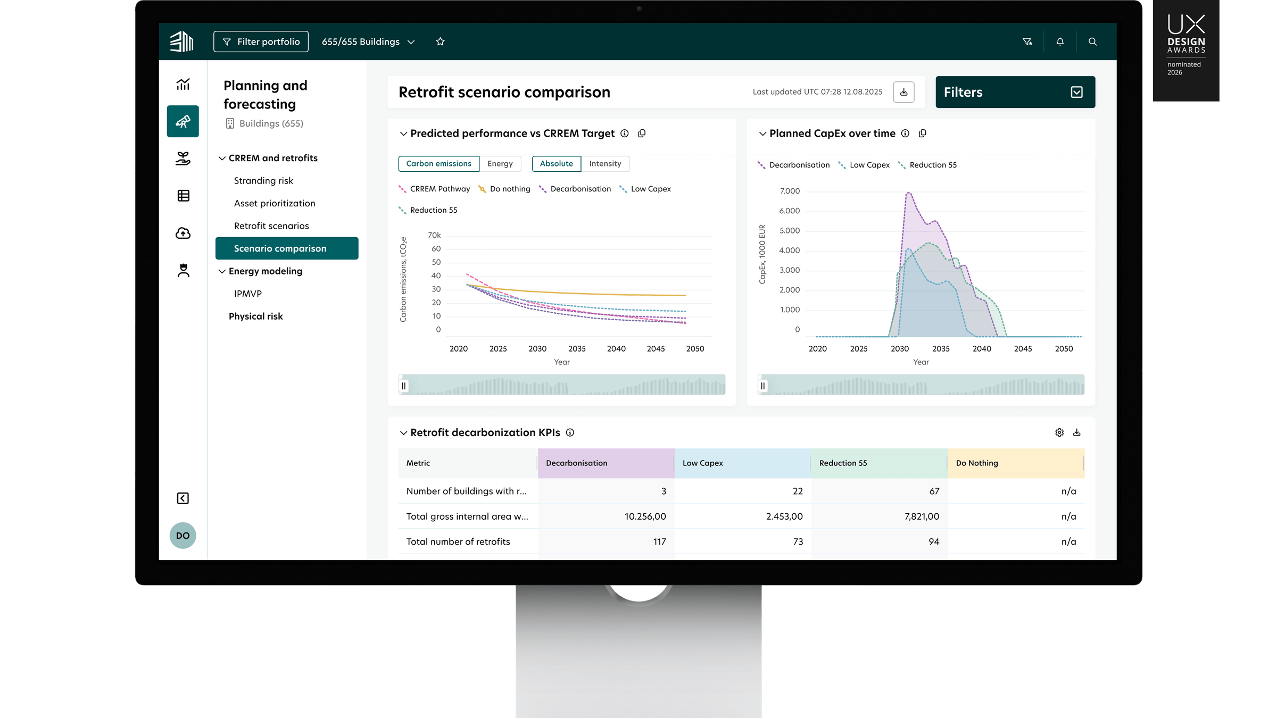Open the 655/655 Buildings dropdown
This screenshot has height=718, width=1277.
pyautogui.click(x=368, y=41)
